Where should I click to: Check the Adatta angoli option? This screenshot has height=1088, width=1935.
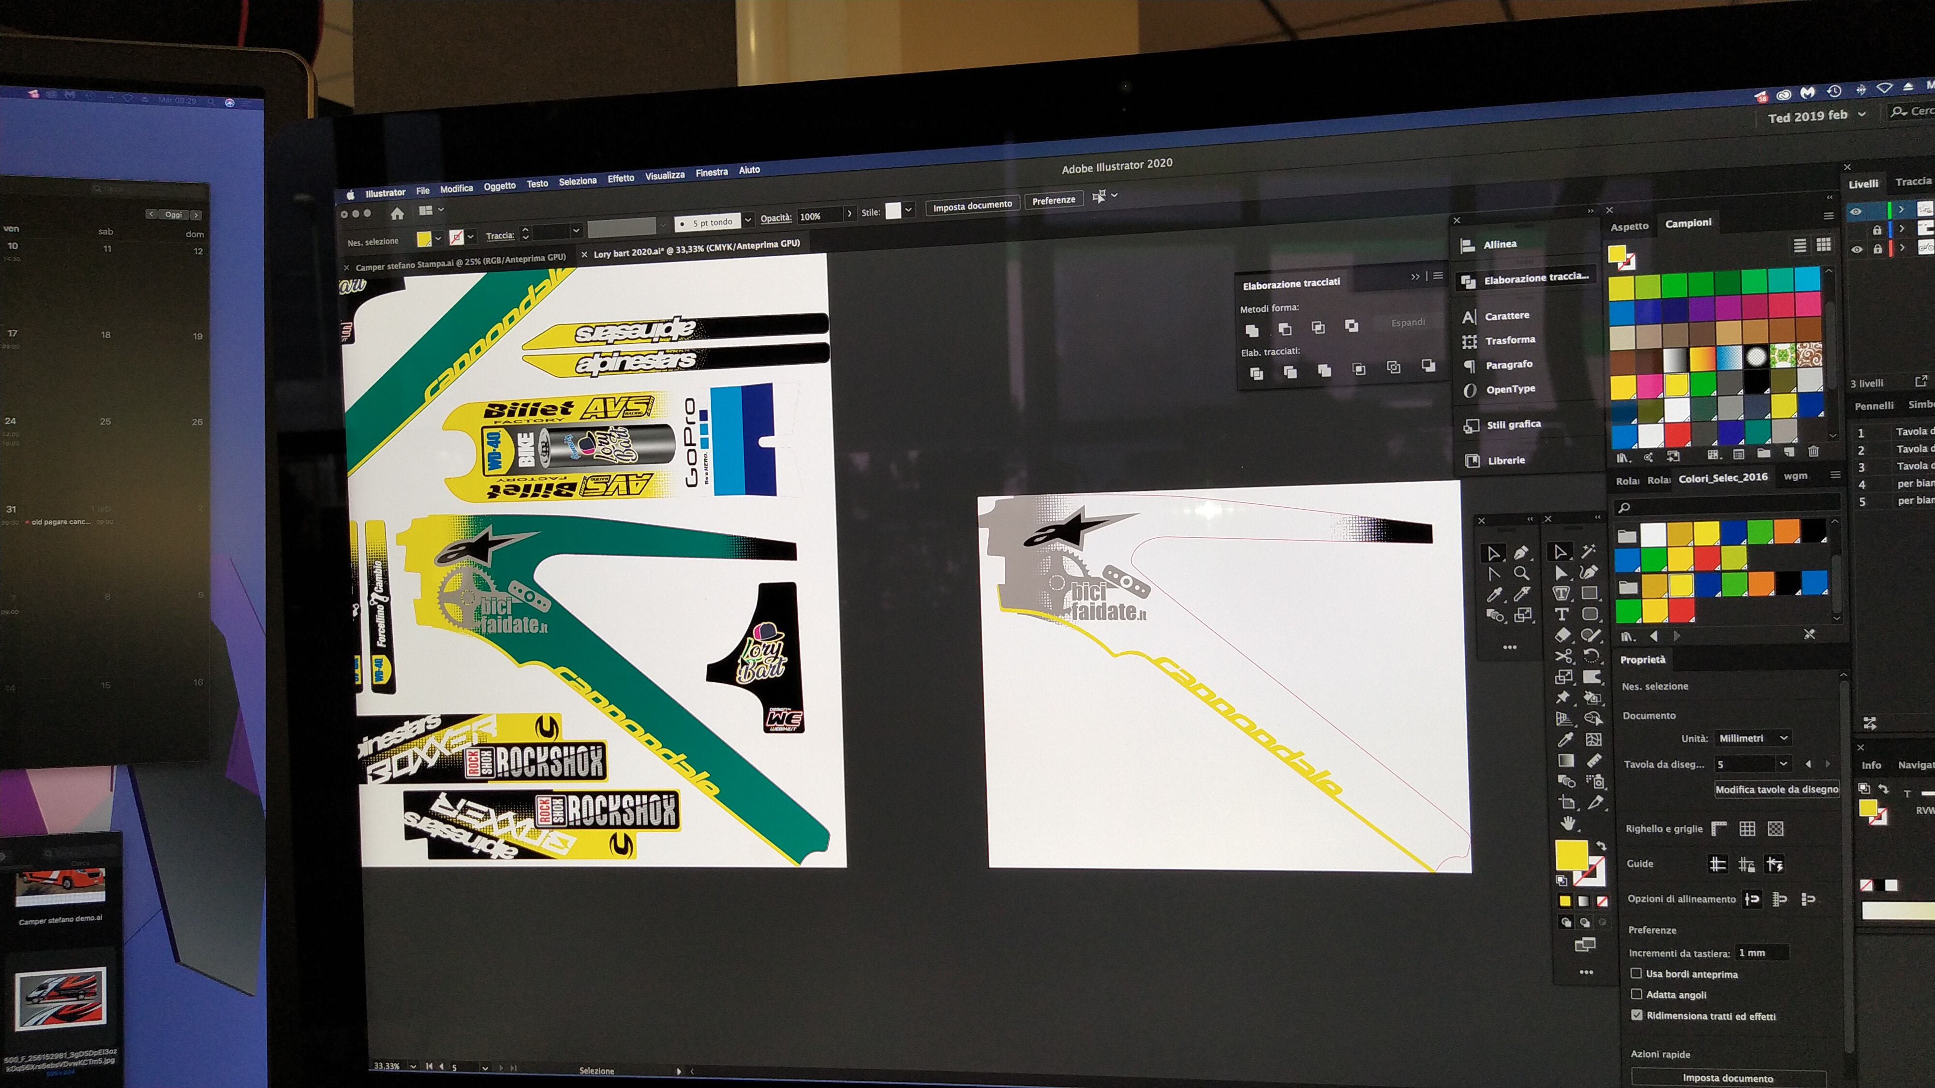pyautogui.click(x=1636, y=994)
